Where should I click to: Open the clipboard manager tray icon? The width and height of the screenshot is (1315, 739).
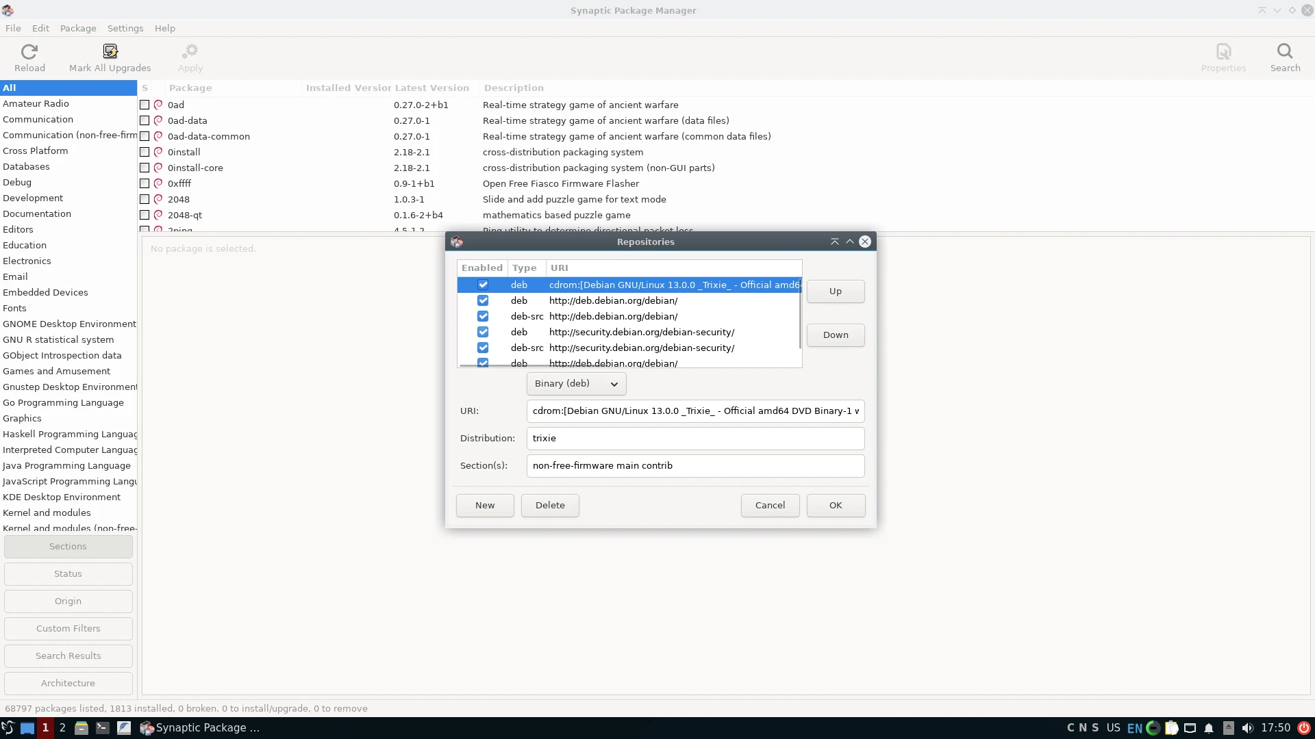point(1171,728)
